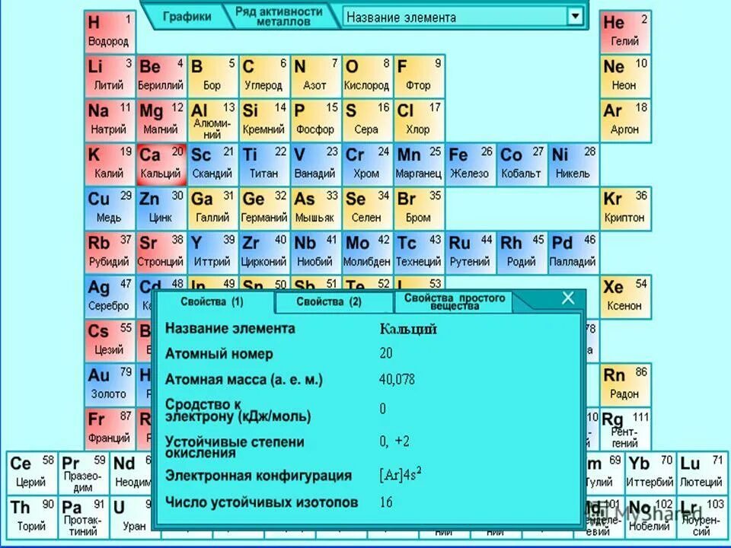Click the O Кислород element cell

[x=367, y=76]
